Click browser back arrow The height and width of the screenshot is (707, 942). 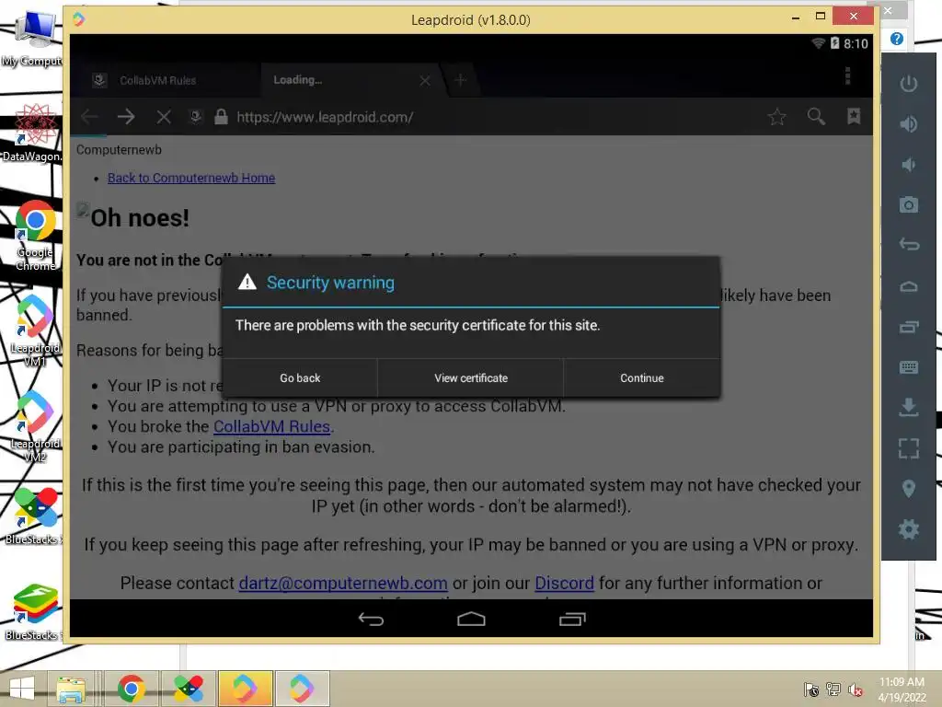89,117
